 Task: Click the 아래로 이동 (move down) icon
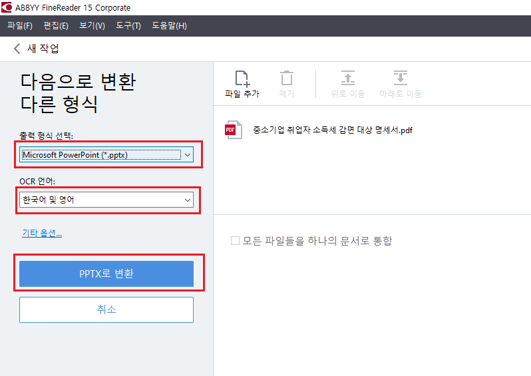pyautogui.click(x=401, y=78)
